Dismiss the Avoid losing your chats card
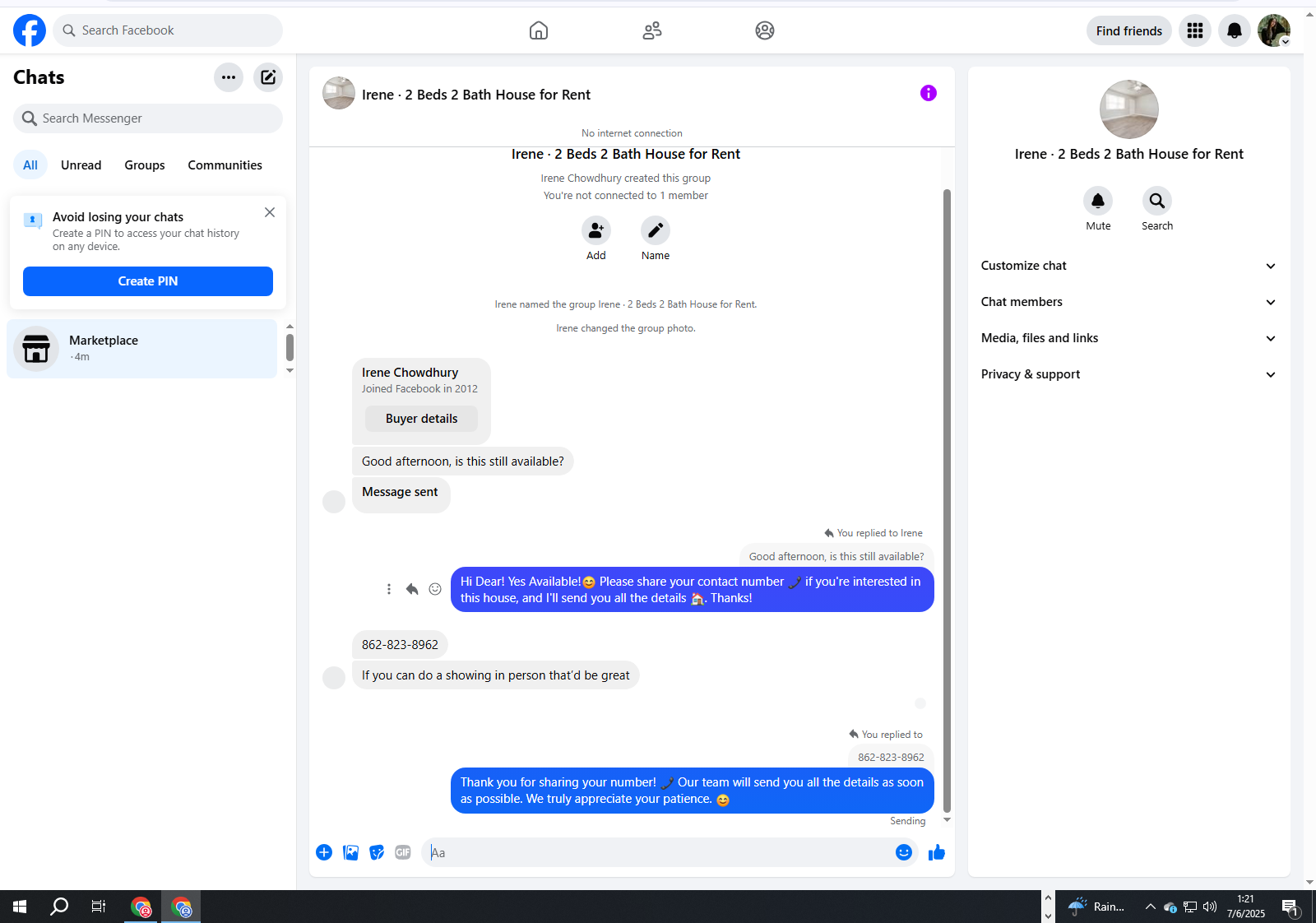Screen dimensions: 1316x923 pos(270,212)
